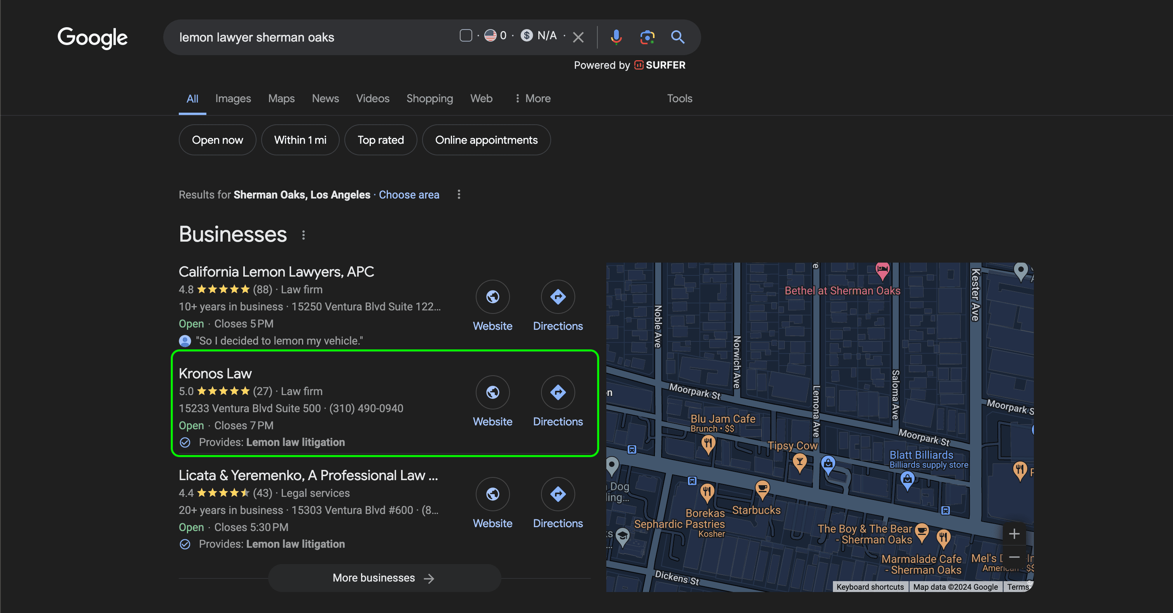The image size is (1173, 613).
Task: Toggle the Surfer keyword checkbox
Action: tap(465, 35)
